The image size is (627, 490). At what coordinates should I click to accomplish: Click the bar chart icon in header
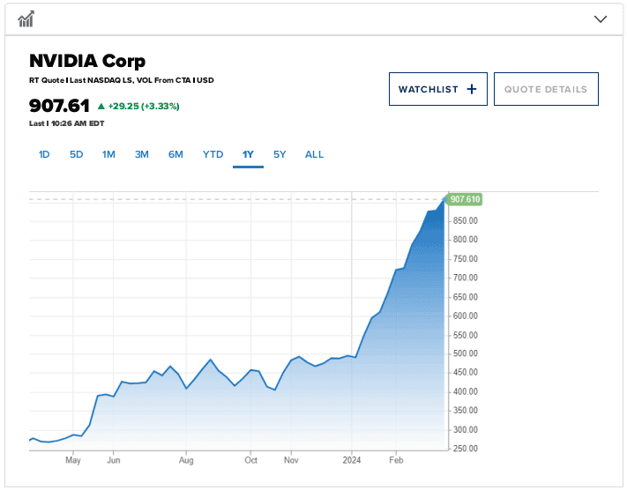[x=26, y=19]
